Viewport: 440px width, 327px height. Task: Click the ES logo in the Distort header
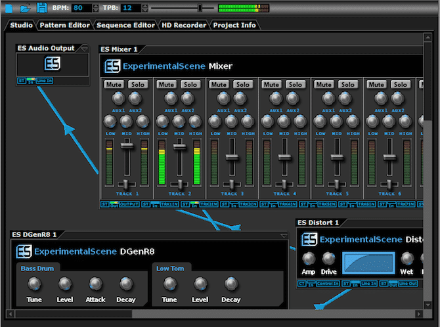coord(309,240)
